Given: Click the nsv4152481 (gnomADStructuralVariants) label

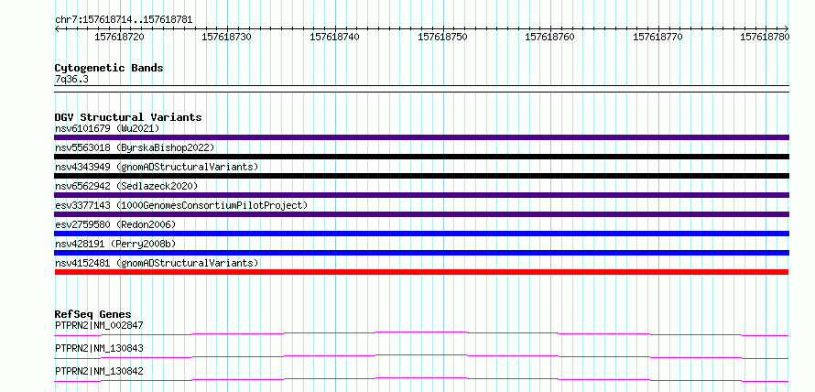Looking at the screenshot, I should tap(157, 263).
